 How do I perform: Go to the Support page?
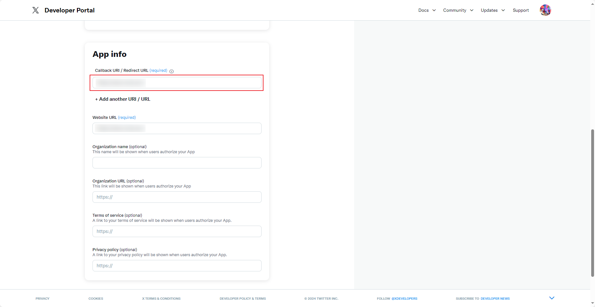[x=521, y=10]
